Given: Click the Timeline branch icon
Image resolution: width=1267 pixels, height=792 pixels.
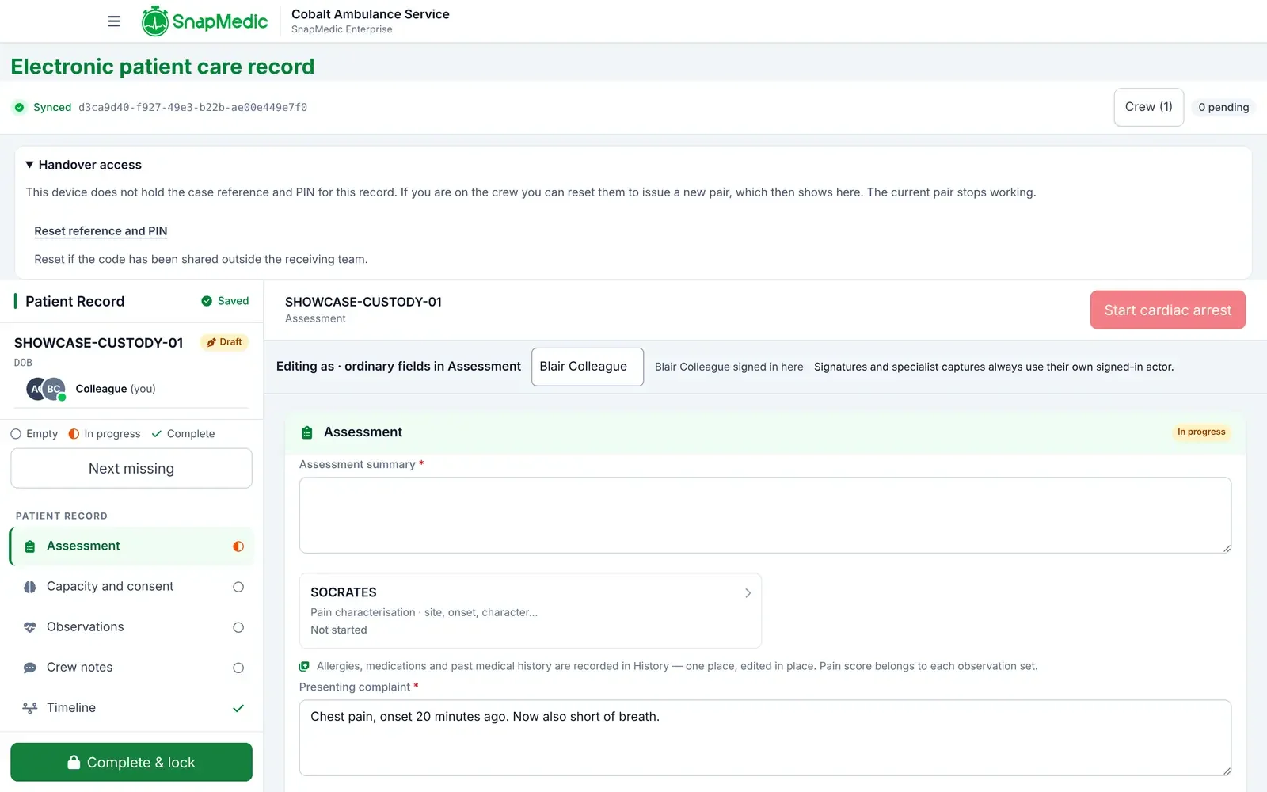Looking at the screenshot, I should coord(30,708).
